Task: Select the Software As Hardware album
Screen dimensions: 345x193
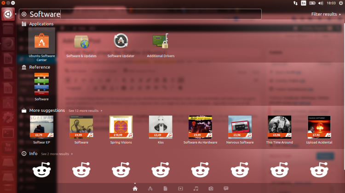Action: click(x=200, y=130)
